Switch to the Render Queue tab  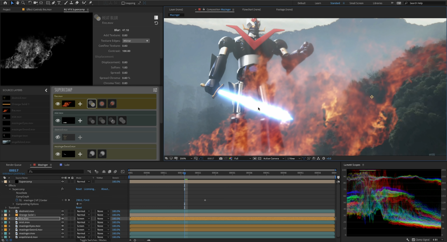click(14, 165)
